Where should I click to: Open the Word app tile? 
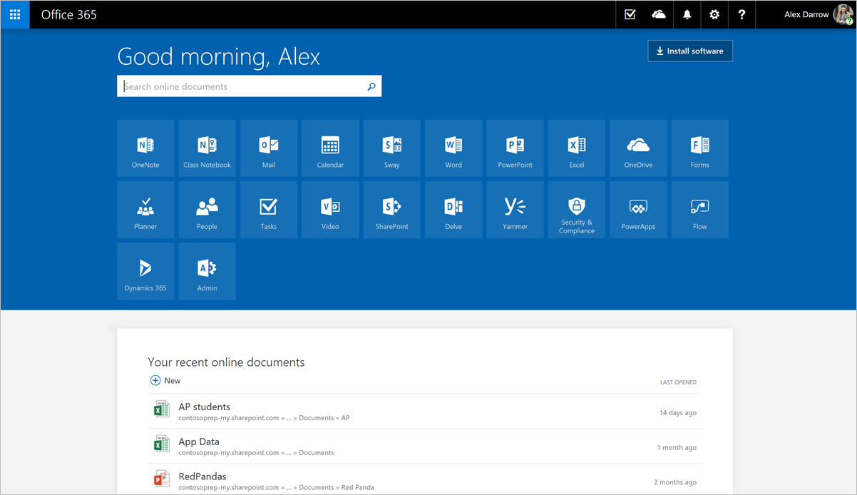pos(453,148)
